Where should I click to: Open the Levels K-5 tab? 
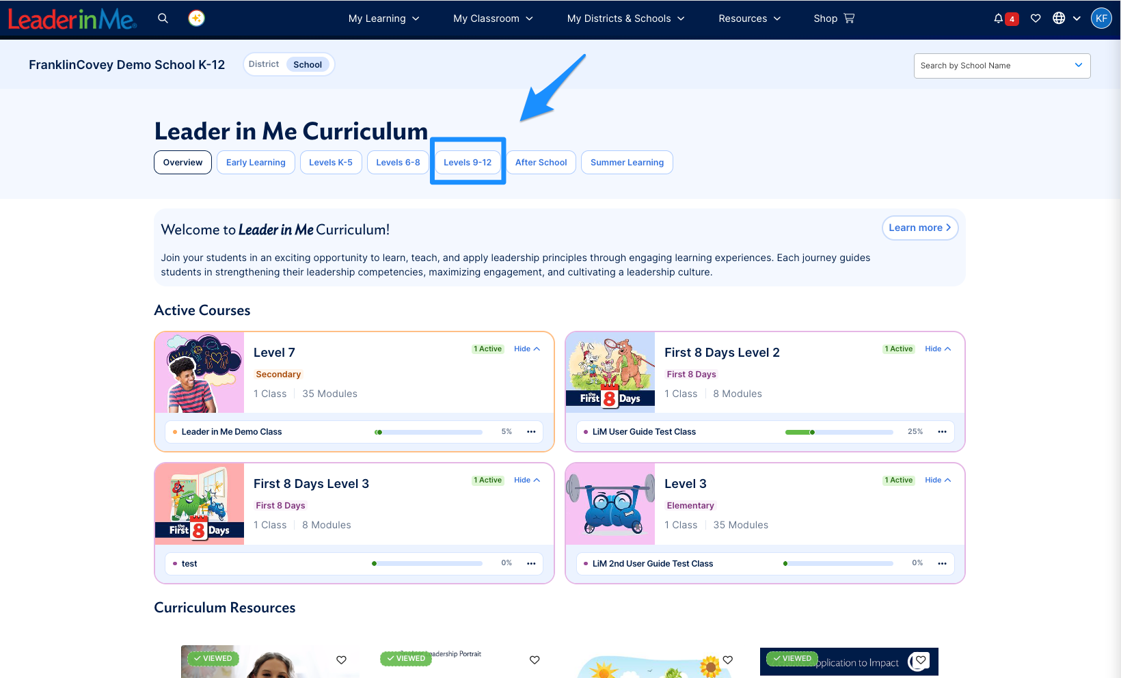[x=331, y=163]
